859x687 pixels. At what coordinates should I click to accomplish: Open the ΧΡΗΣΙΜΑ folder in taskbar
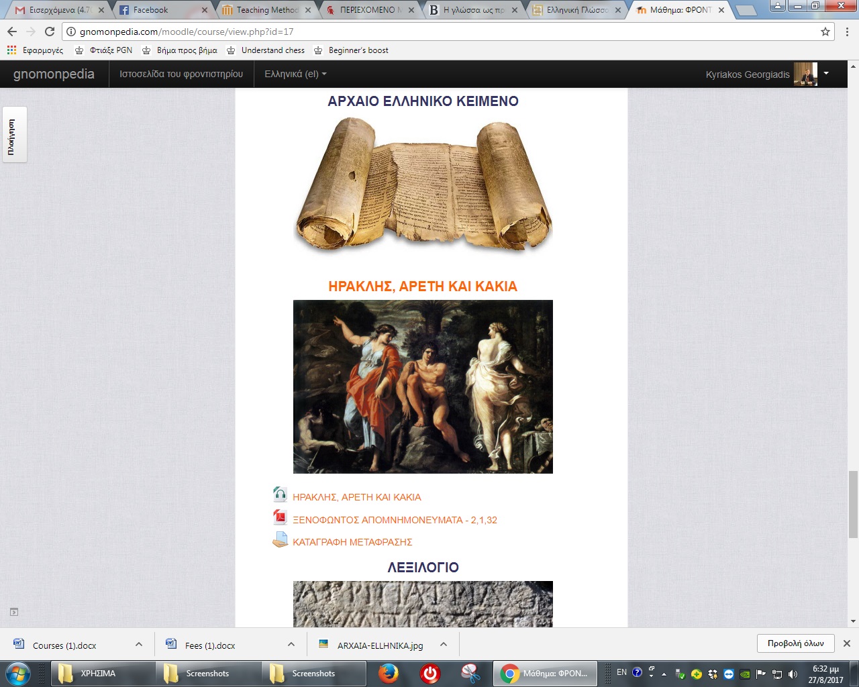point(103,673)
